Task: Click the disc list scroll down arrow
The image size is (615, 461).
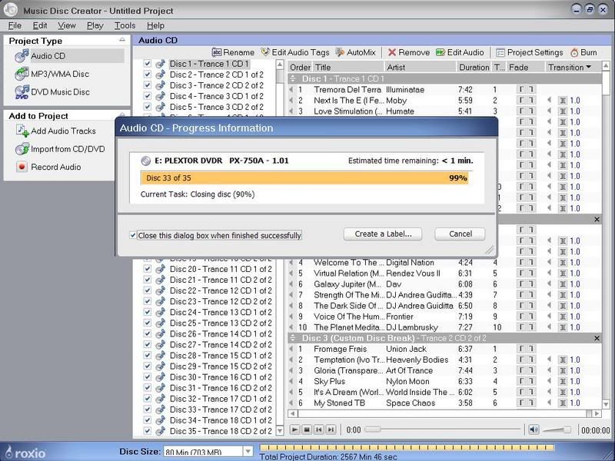Action: point(280,431)
